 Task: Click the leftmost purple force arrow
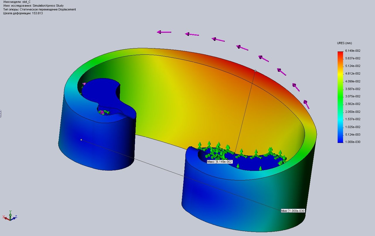coord(164,32)
